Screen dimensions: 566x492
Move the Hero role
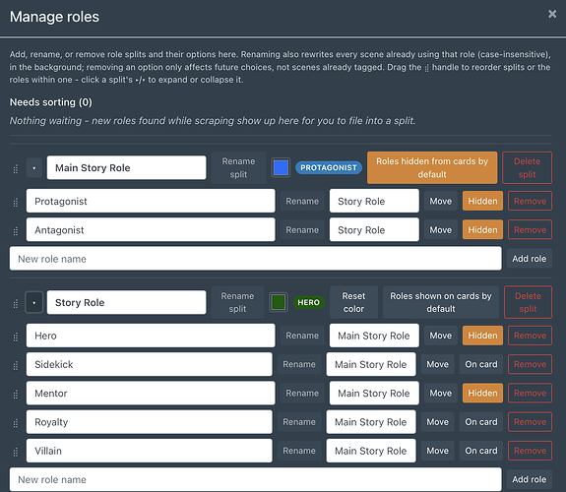(441, 336)
